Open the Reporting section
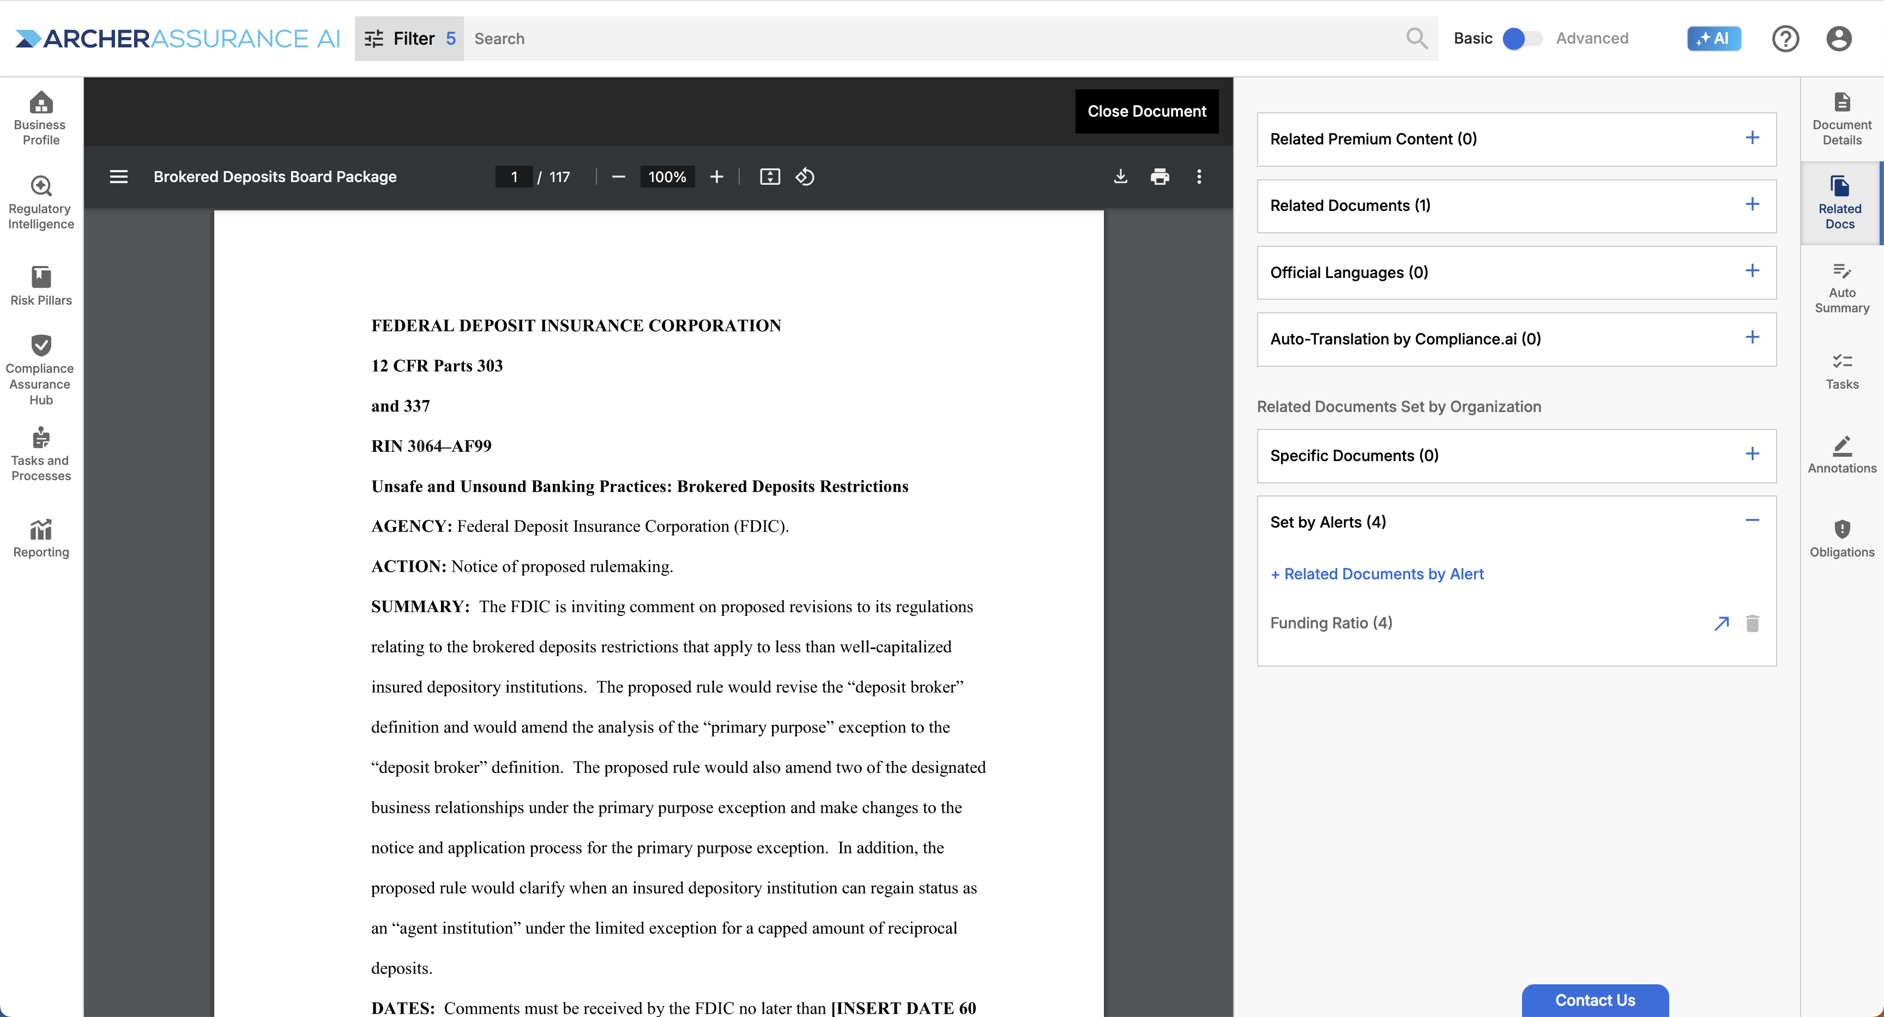1884x1017 pixels. click(x=41, y=538)
